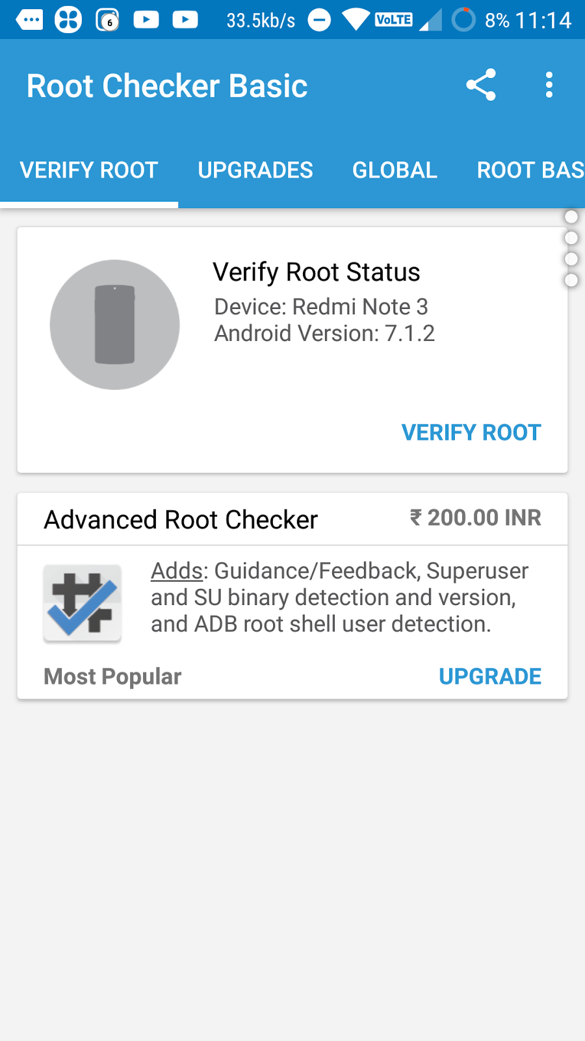Tap the do-not-disturb status icon

[319, 20]
